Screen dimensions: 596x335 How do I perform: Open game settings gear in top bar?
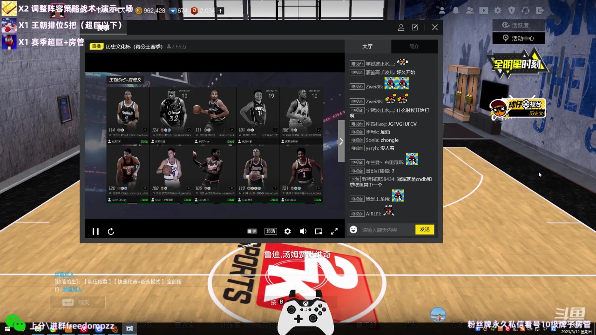pyautogui.click(x=498, y=10)
